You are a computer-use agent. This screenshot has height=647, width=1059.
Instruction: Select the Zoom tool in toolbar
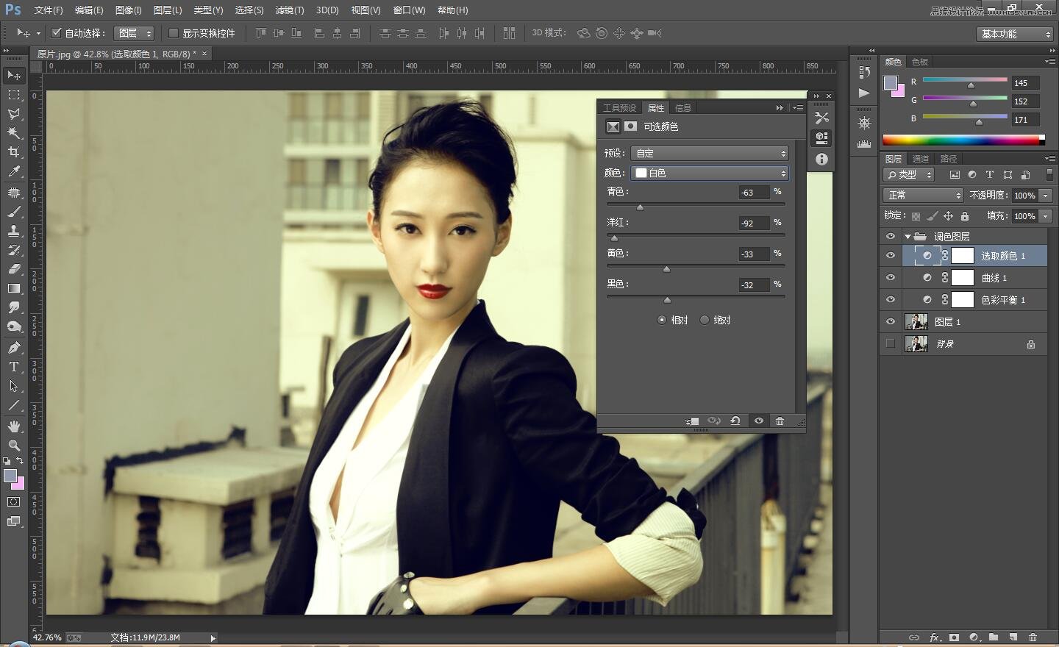(x=13, y=446)
